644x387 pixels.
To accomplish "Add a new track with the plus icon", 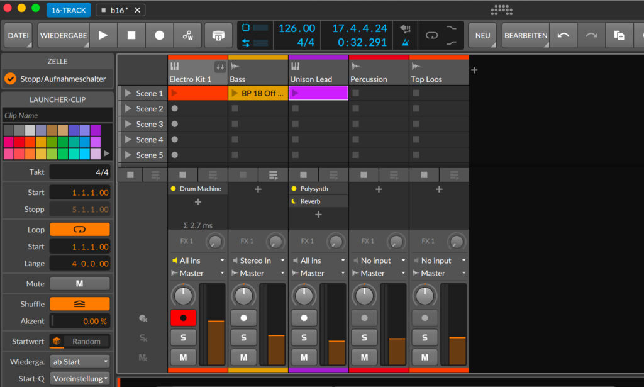I will (474, 70).
